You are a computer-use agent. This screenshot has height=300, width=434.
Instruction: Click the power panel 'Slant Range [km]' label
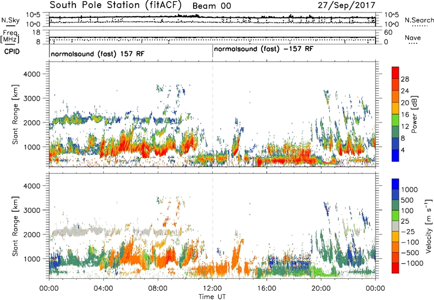tap(15, 114)
